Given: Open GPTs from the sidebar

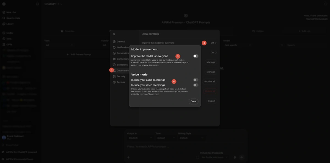Looking at the screenshot, I should [x=7, y=44].
